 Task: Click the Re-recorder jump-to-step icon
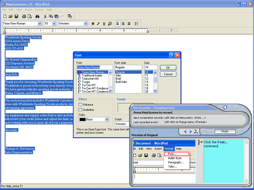point(196,132)
